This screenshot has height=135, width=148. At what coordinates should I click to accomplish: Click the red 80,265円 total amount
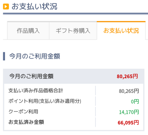point(127,76)
